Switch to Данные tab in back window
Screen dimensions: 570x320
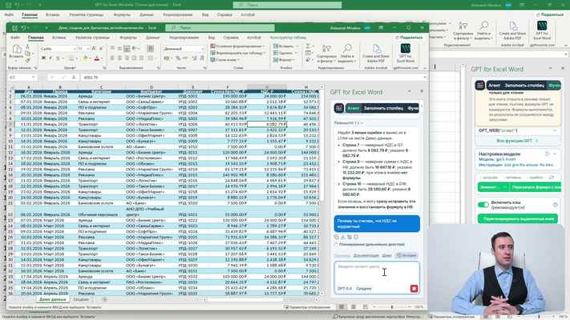click(x=146, y=15)
